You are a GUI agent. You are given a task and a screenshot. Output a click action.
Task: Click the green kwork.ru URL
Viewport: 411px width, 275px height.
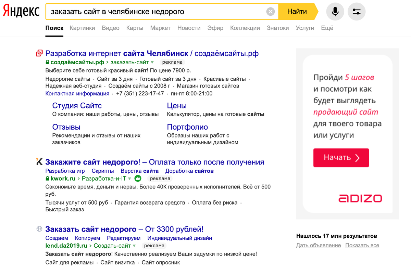coord(63,179)
